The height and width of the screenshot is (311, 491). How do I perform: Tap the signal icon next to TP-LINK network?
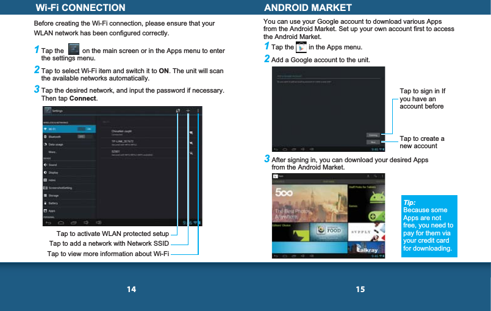pyautogui.click(x=192, y=143)
